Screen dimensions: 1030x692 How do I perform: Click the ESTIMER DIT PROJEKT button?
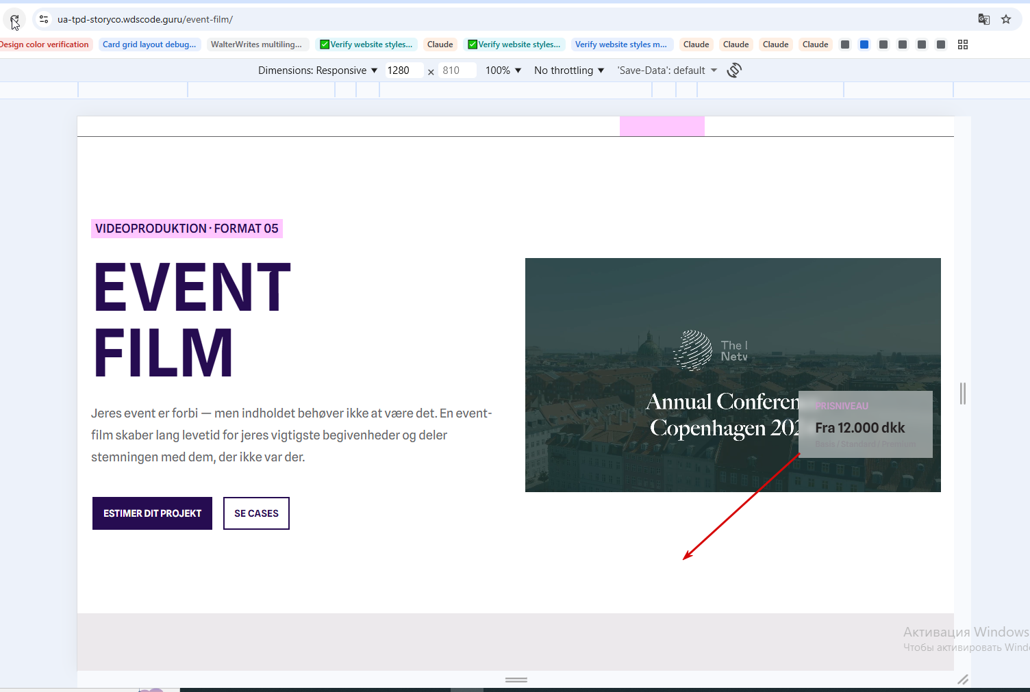(x=152, y=513)
